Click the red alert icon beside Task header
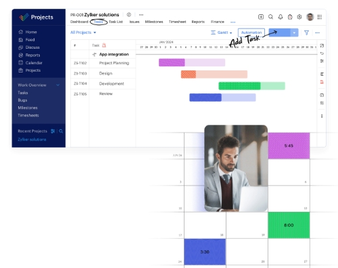Viewport: 338px width, 268px height. click(104, 45)
